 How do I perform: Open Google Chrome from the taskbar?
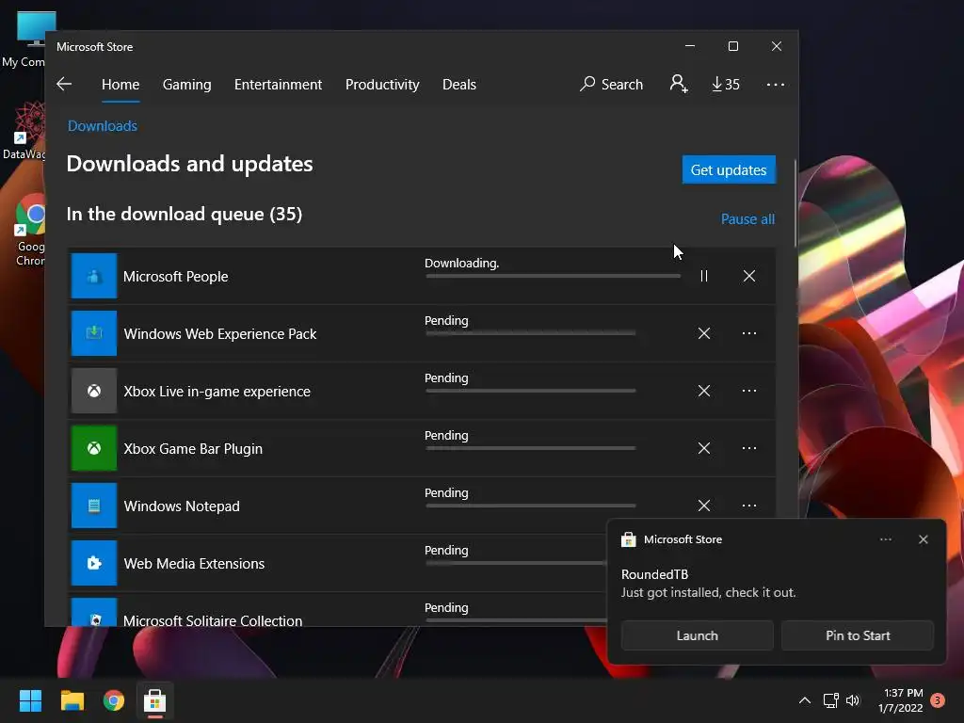[x=113, y=700]
